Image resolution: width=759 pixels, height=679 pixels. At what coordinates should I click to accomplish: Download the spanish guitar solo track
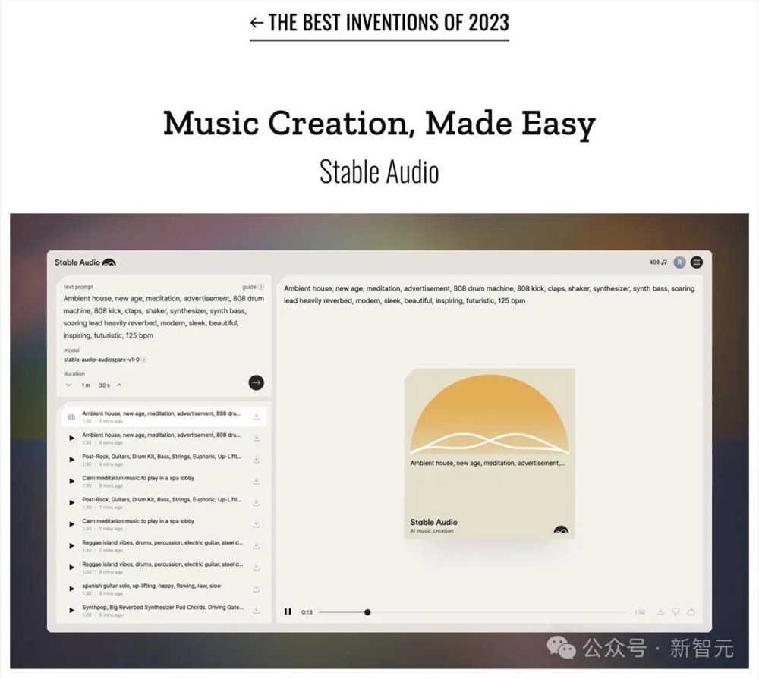tap(256, 589)
